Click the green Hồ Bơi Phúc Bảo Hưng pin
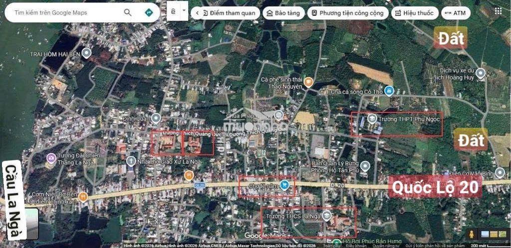 (x=336, y=243)
